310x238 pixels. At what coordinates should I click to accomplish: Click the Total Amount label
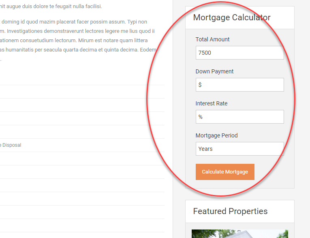(212, 39)
